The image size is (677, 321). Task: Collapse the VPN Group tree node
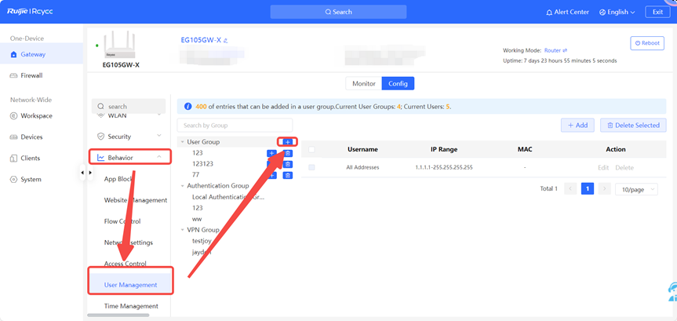click(183, 230)
